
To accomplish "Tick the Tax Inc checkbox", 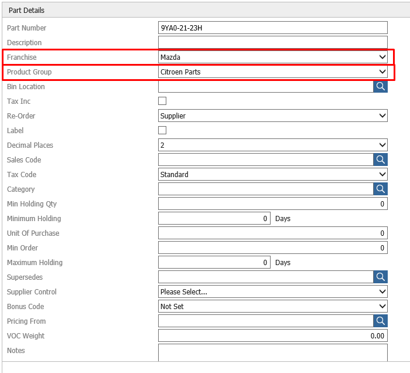I will tap(162, 101).
